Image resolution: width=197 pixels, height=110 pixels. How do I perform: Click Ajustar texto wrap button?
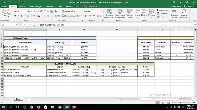coord(68,12)
